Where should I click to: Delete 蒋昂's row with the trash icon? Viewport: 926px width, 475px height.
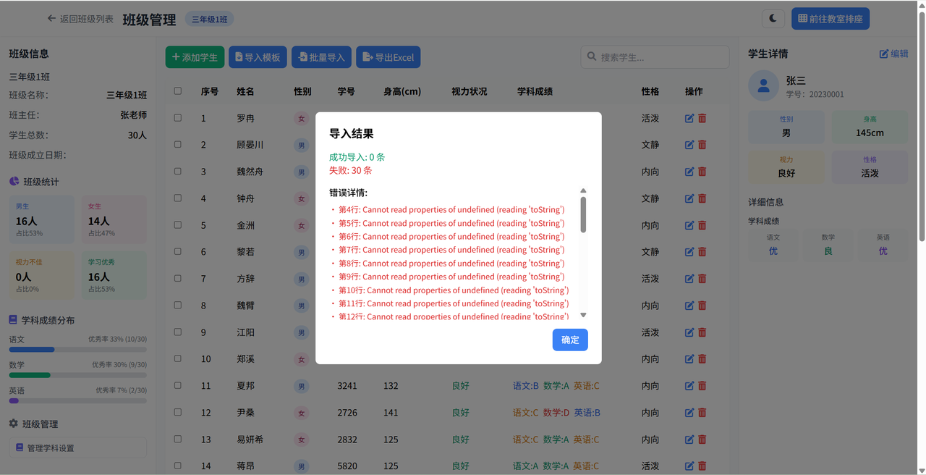click(701, 466)
